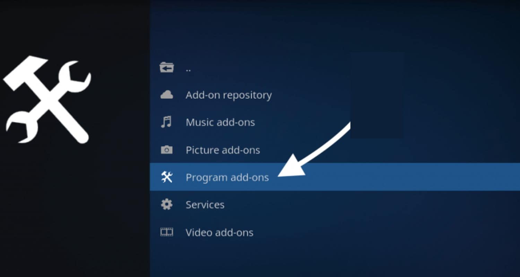Choose the Program add-ons text
Image resolution: width=520 pixels, height=277 pixels.
tap(227, 177)
